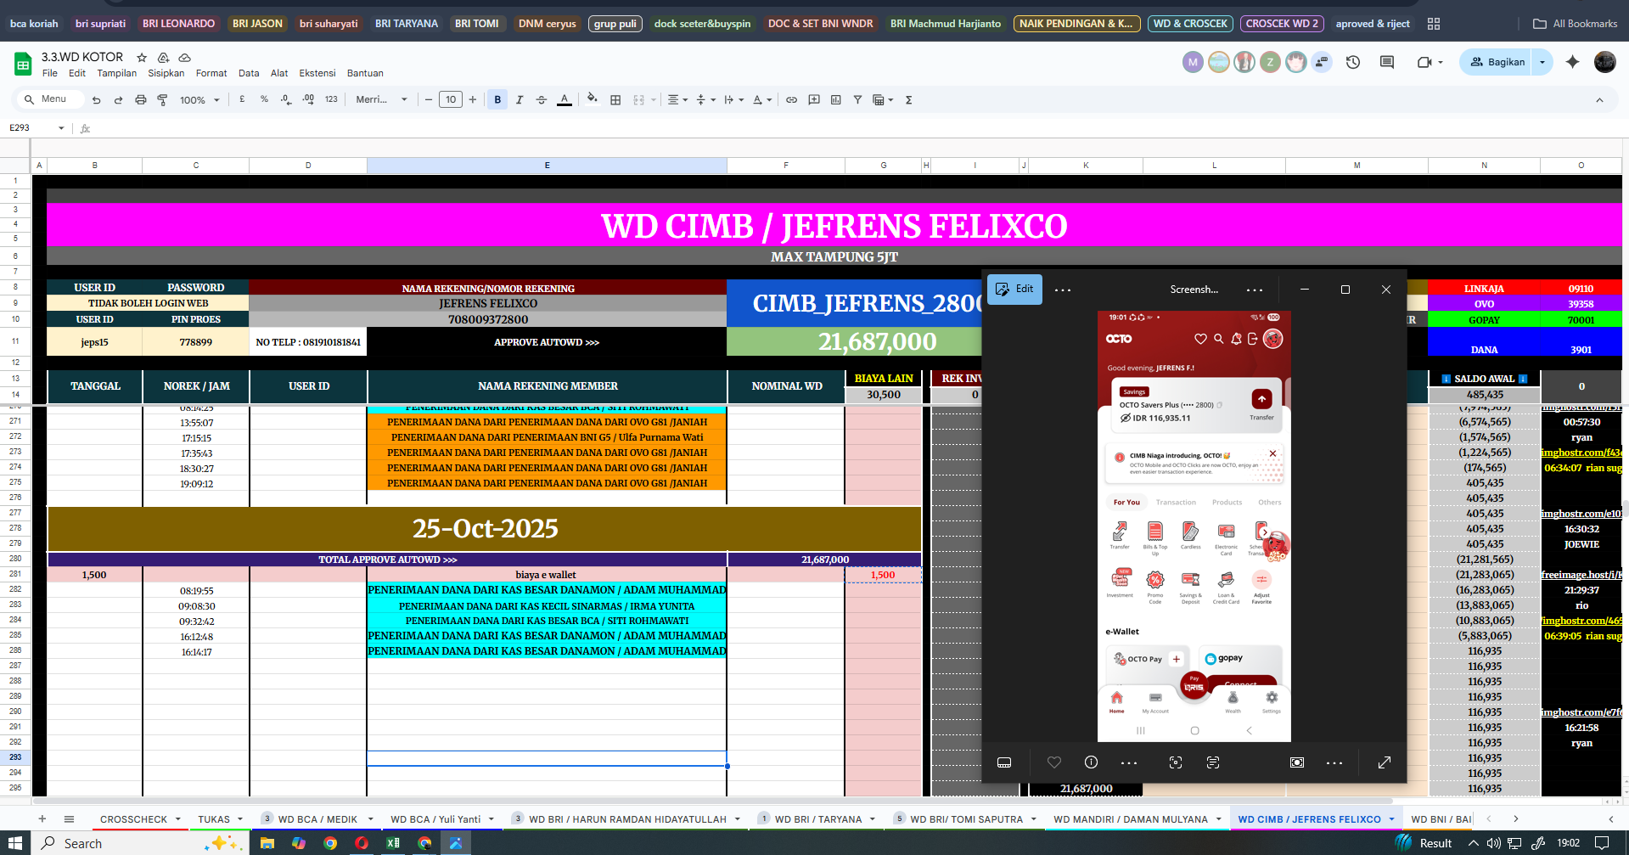The width and height of the screenshot is (1629, 855).
Task: Toggle the filter on the sheet
Action: (x=857, y=99)
